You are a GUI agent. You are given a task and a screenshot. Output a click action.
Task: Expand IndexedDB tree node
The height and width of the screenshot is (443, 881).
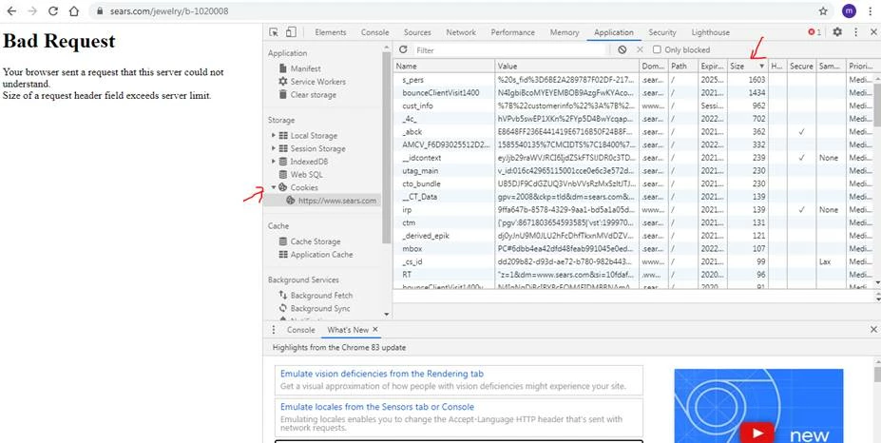[x=274, y=162]
